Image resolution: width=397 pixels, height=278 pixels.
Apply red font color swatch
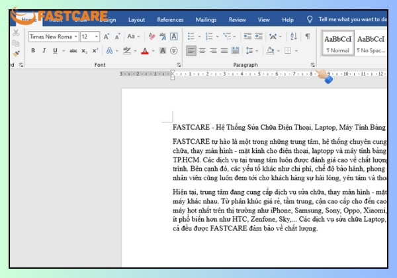pos(145,51)
